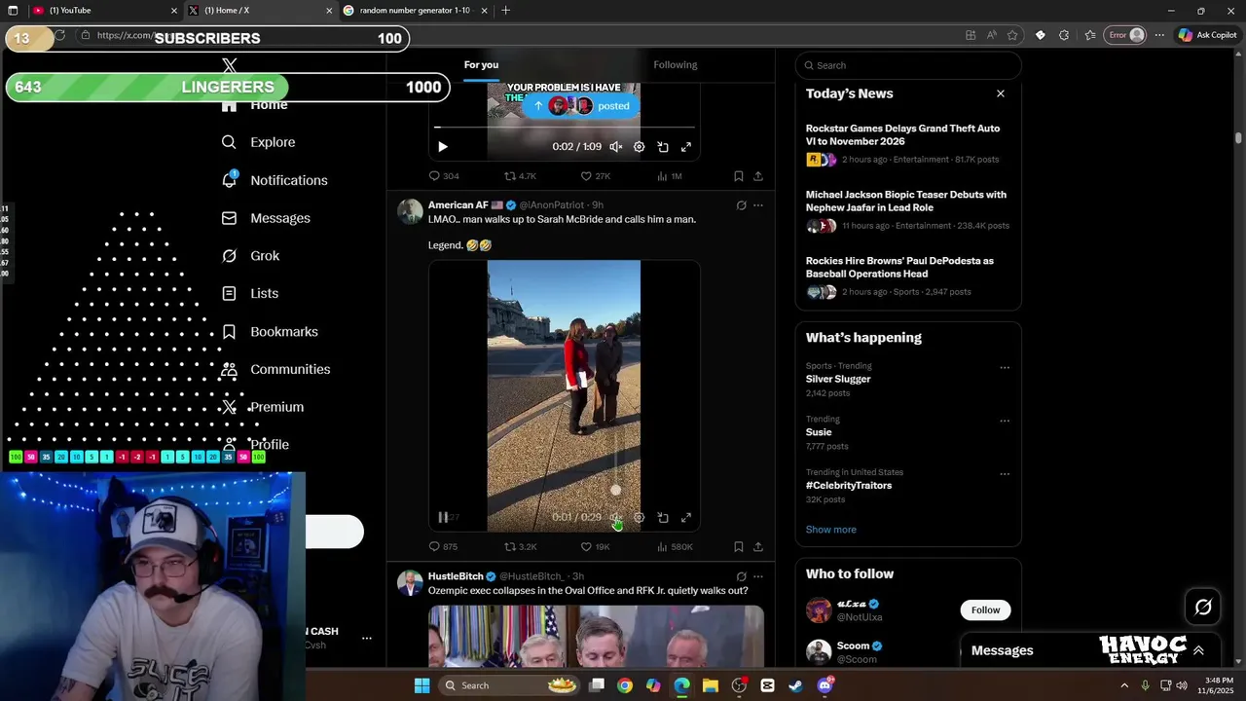This screenshot has height=701, width=1246.
Task: Open more options on HustleBitch post
Action: click(x=758, y=576)
